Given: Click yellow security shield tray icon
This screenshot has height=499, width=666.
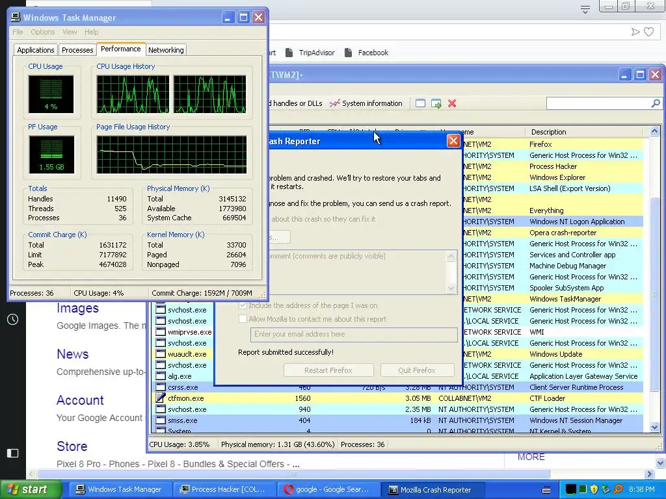Looking at the screenshot, I should click(x=594, y=489).
